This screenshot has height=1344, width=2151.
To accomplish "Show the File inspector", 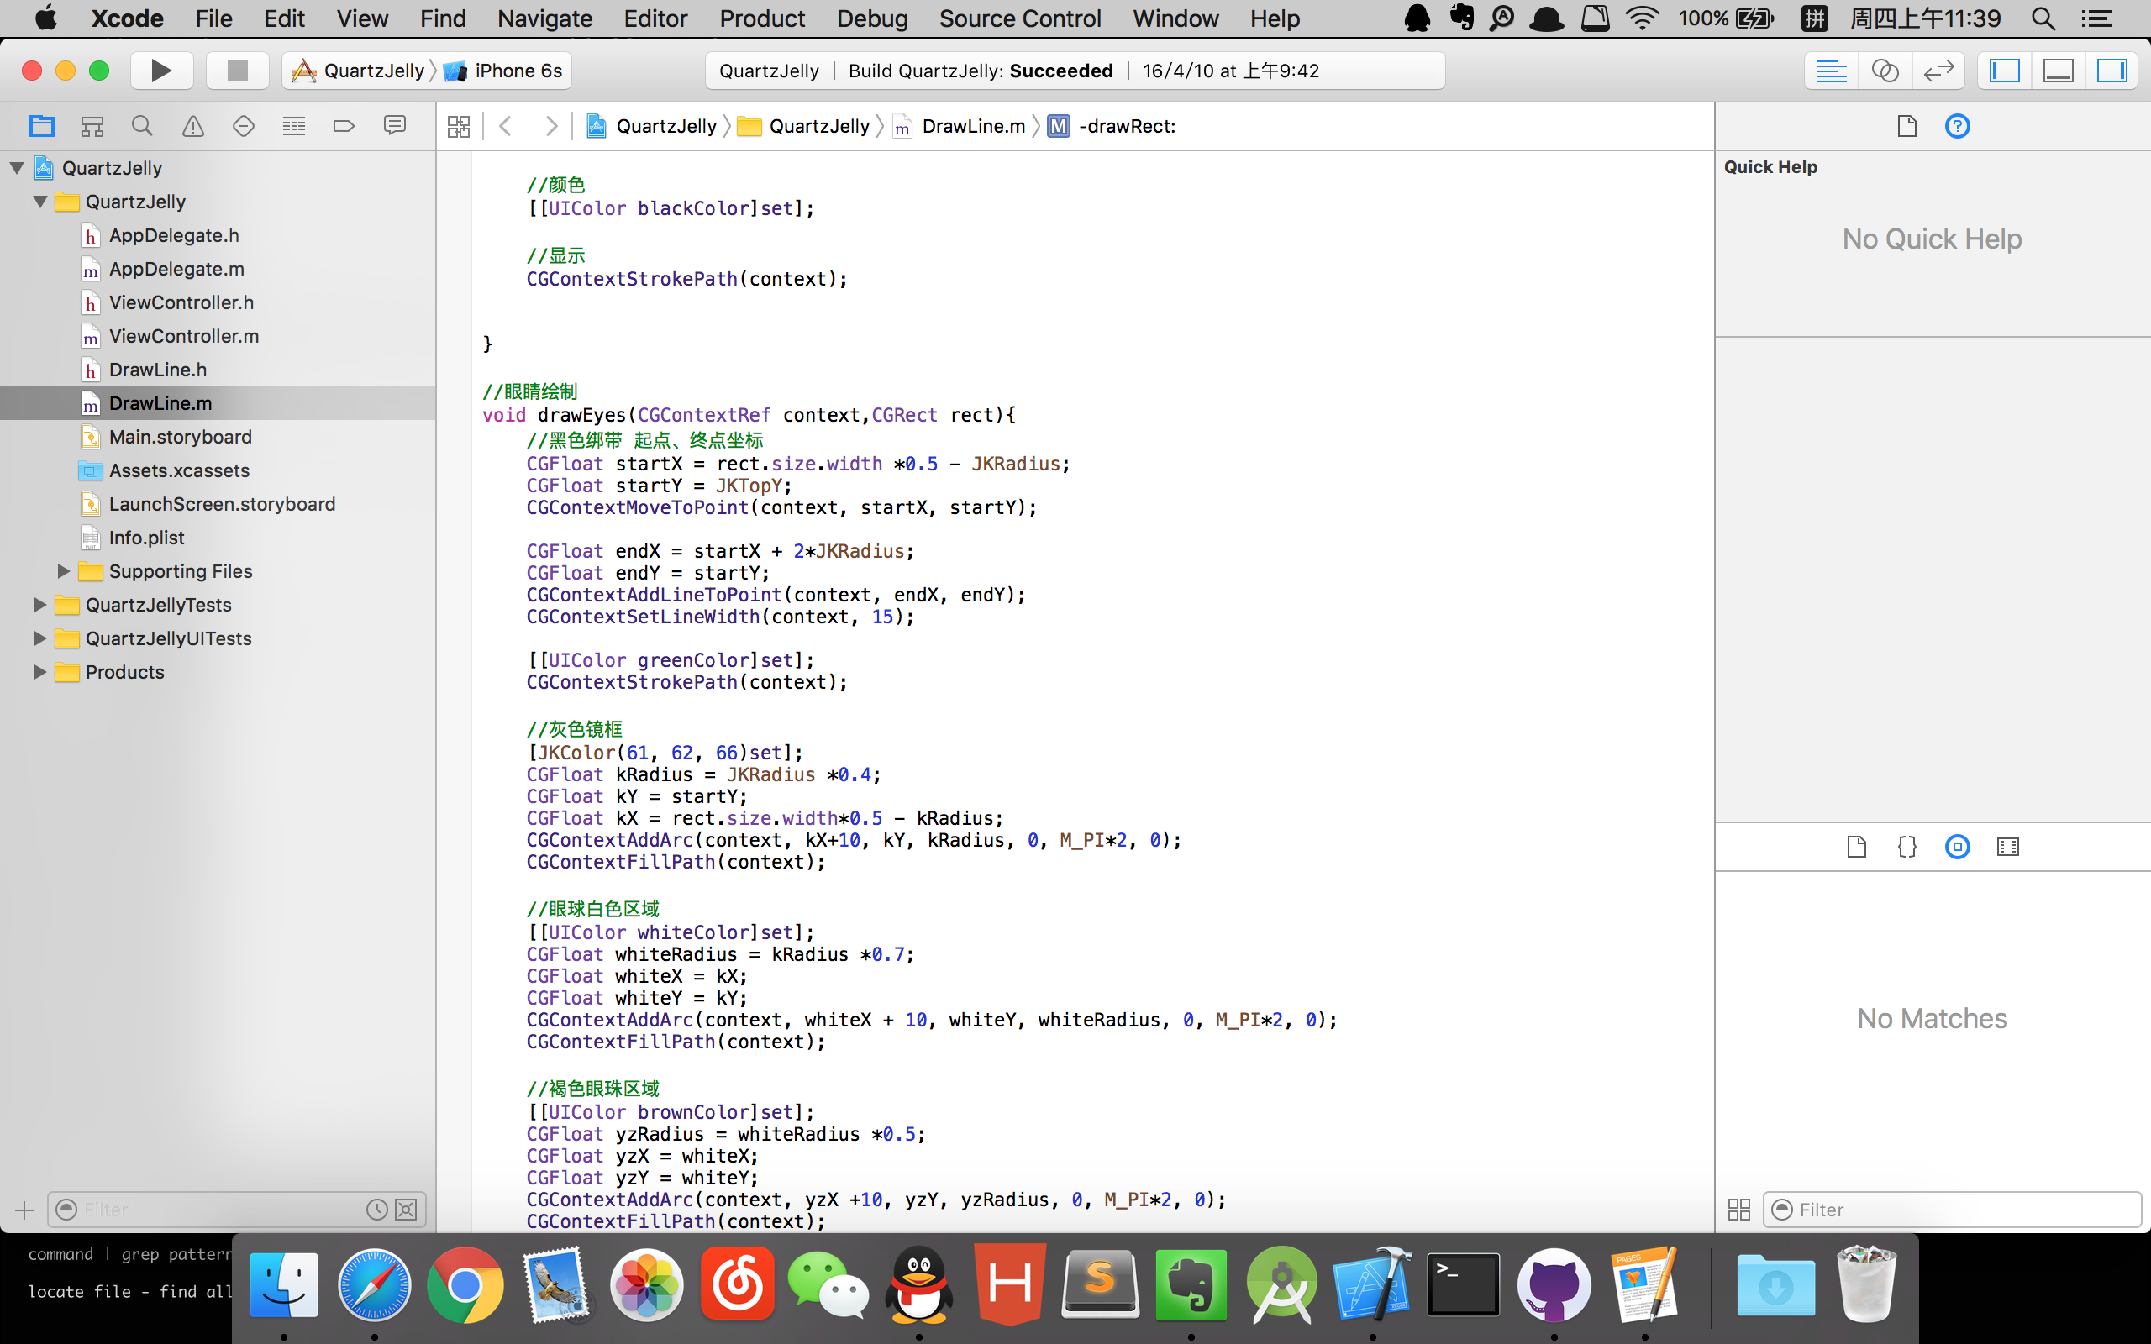I will pos(1906,126).
